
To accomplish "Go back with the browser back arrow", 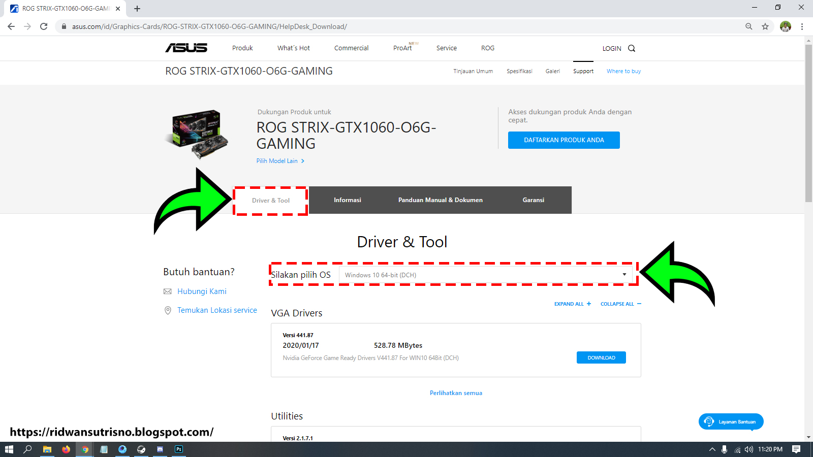I will 11,26.
